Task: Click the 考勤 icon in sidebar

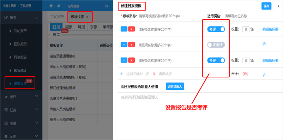Action: pos(6,123)
